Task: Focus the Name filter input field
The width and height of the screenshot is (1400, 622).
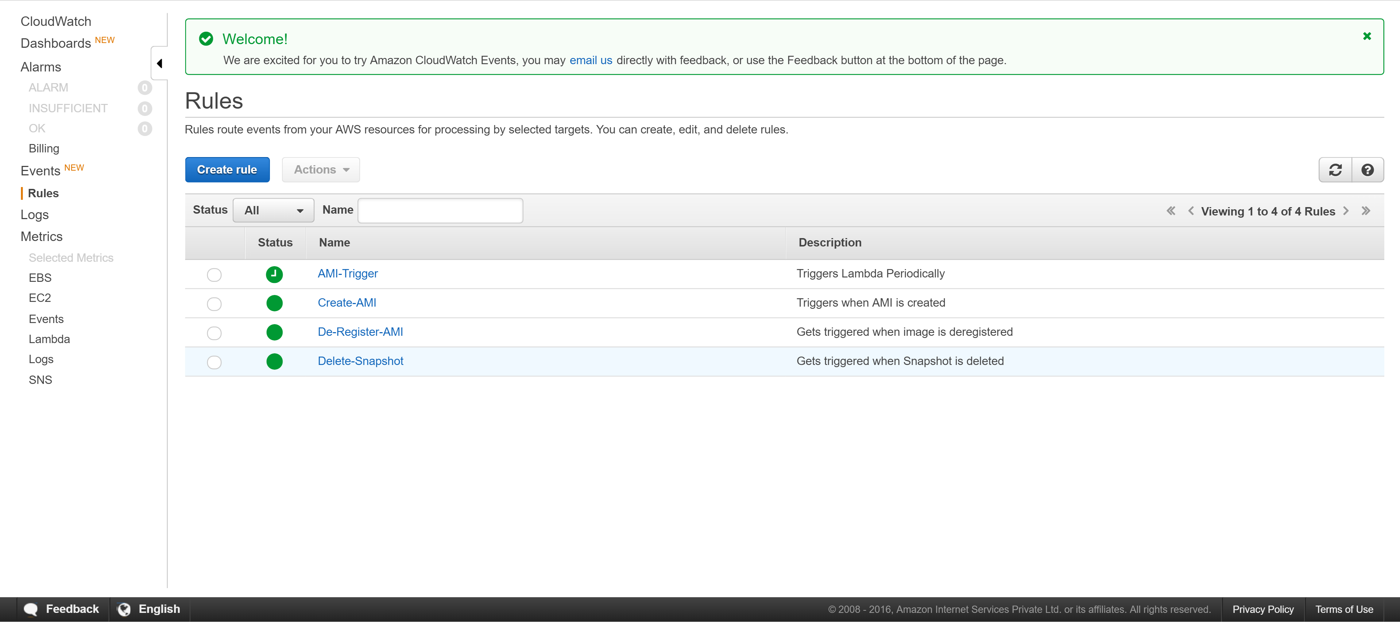Action: pyautogui.click(x=440, y=211)
